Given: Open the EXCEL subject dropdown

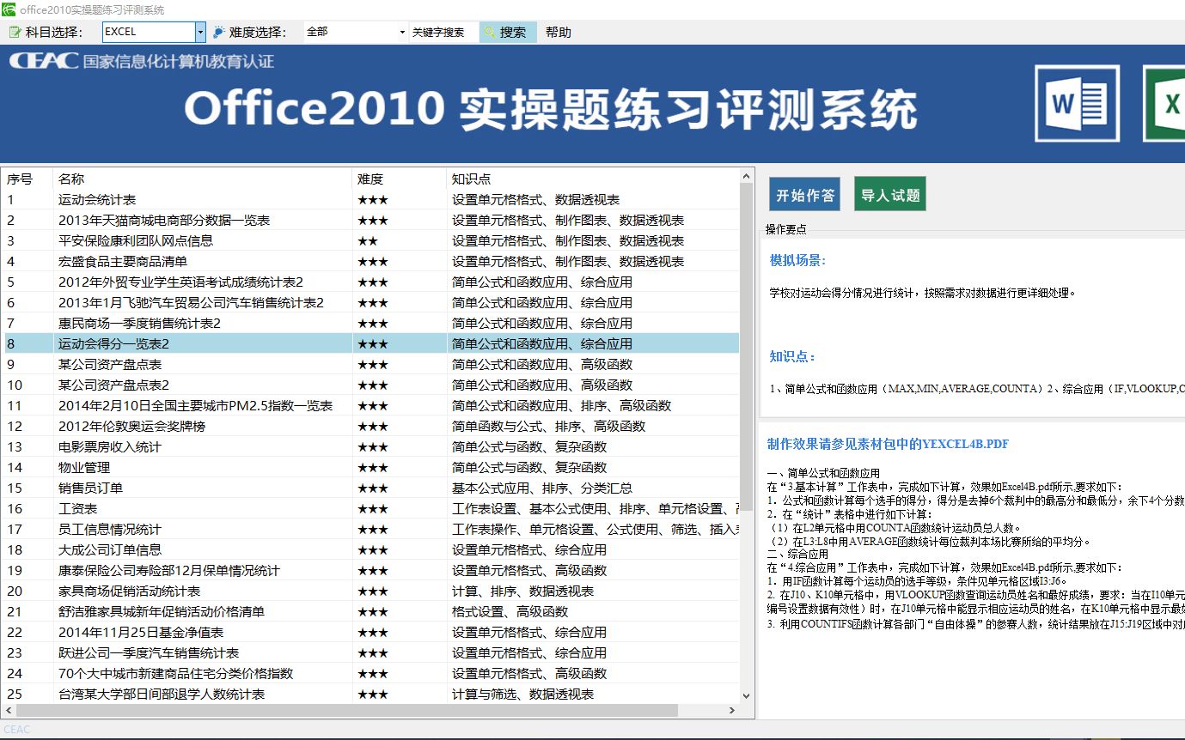Looking at the screenshot, I should click(200, 32).
